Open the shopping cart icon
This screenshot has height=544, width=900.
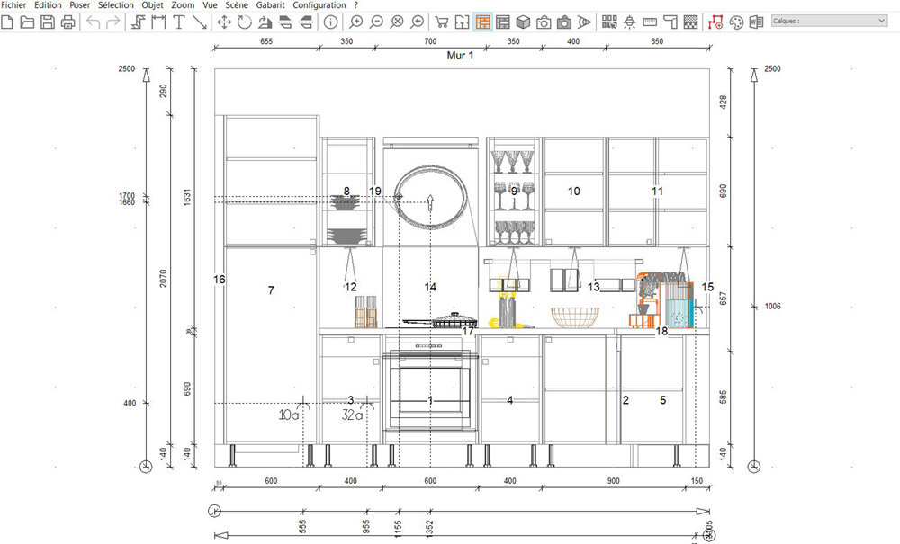click(442, 22)
